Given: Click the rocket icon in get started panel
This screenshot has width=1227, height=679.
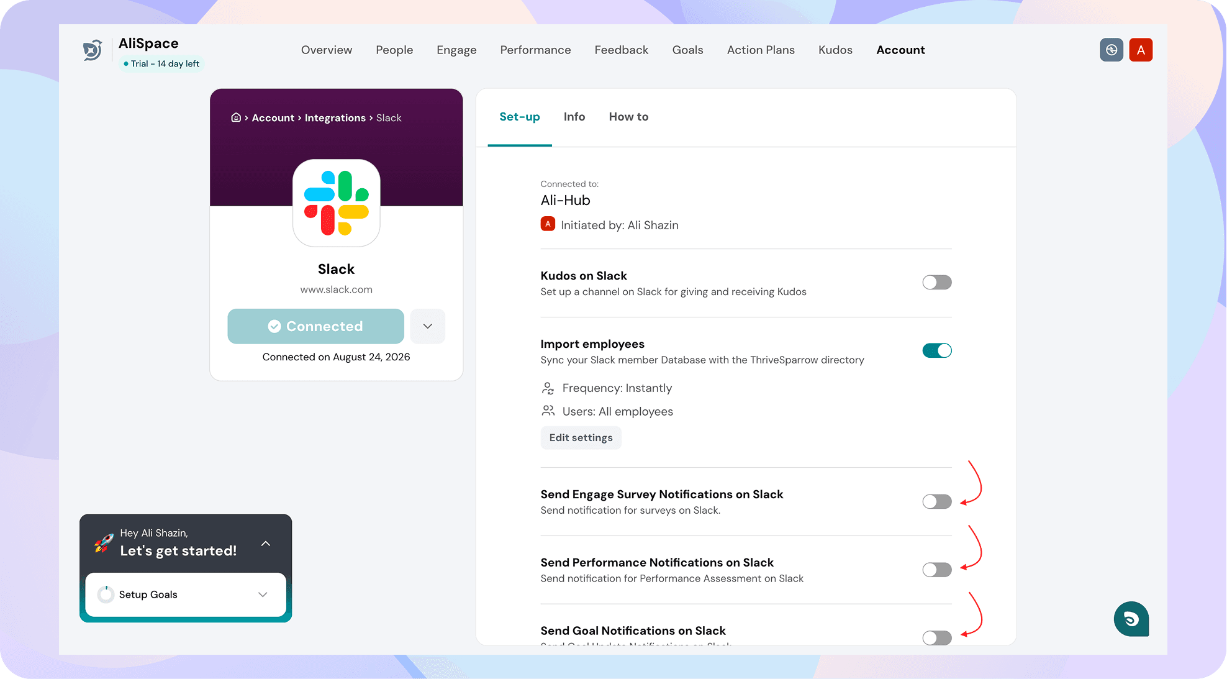Looking at the screenshot, I should [104, 543].
